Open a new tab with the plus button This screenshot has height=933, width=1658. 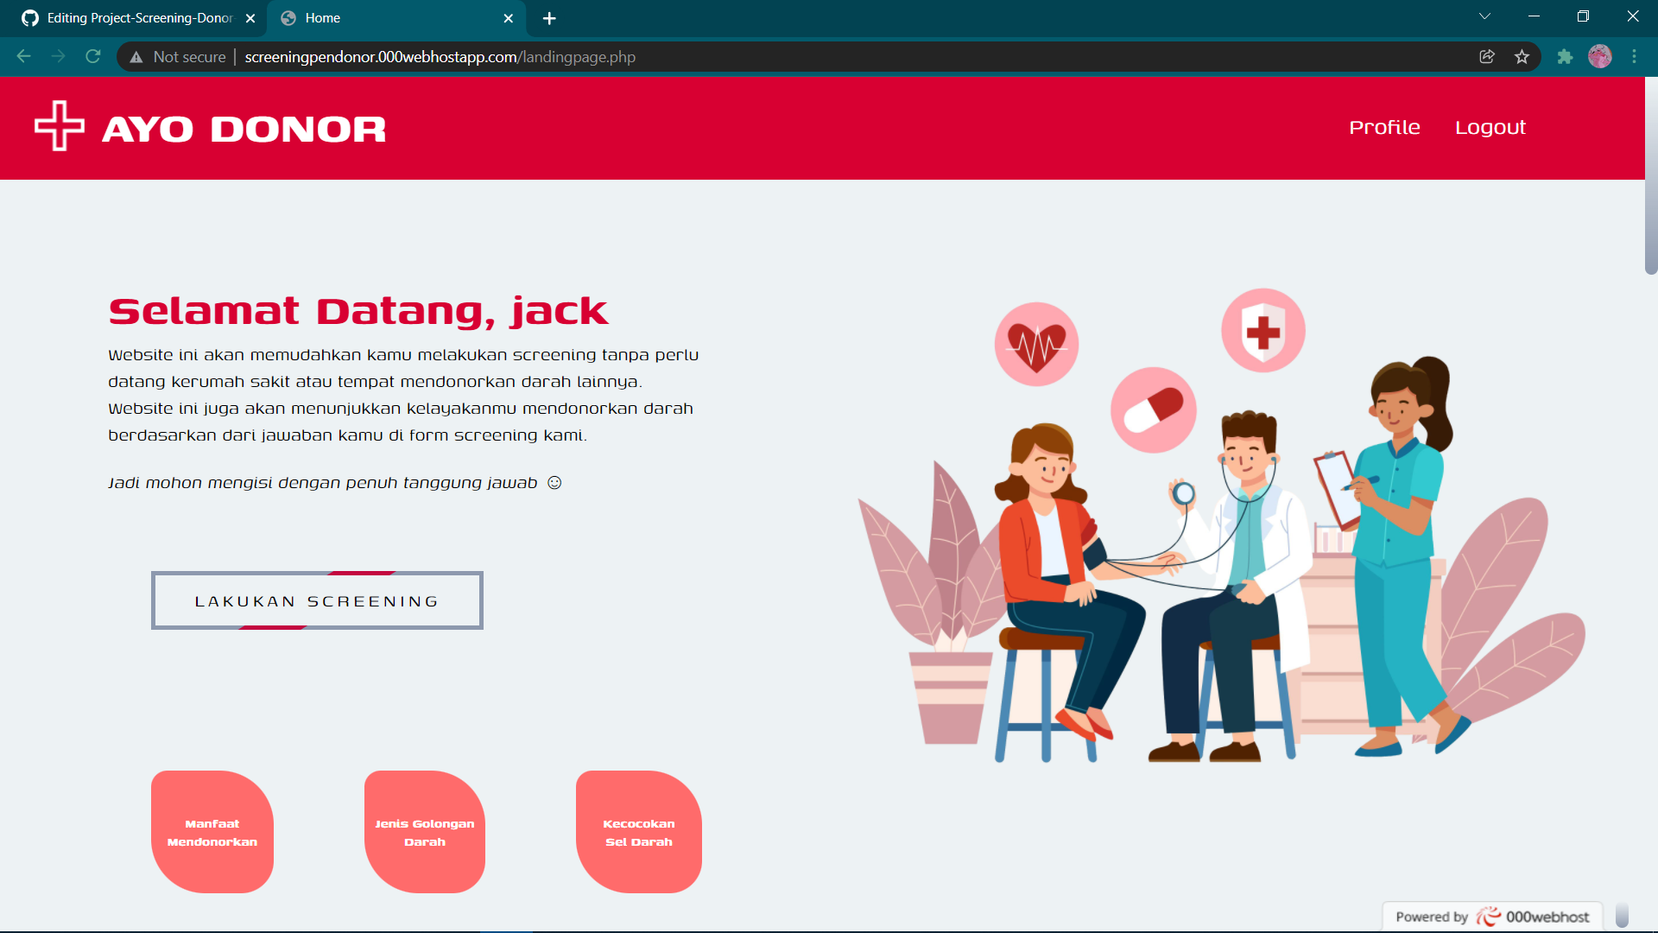[549, 18]
